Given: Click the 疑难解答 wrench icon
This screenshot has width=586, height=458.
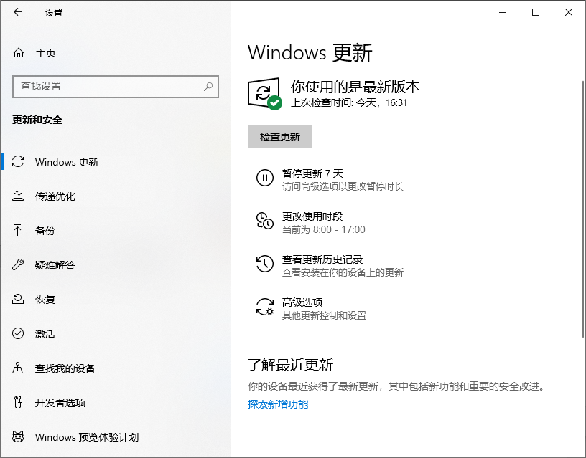Looking at the screenshot, I should click(18, 264).
